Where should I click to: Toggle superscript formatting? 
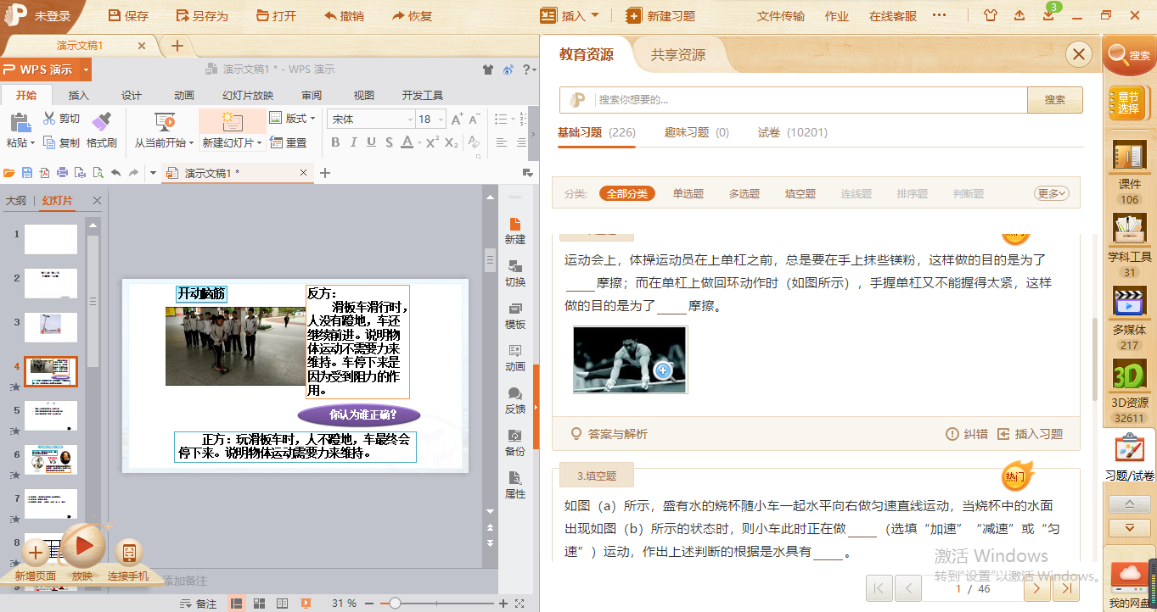pyautogui.click(x=432, y=142)
